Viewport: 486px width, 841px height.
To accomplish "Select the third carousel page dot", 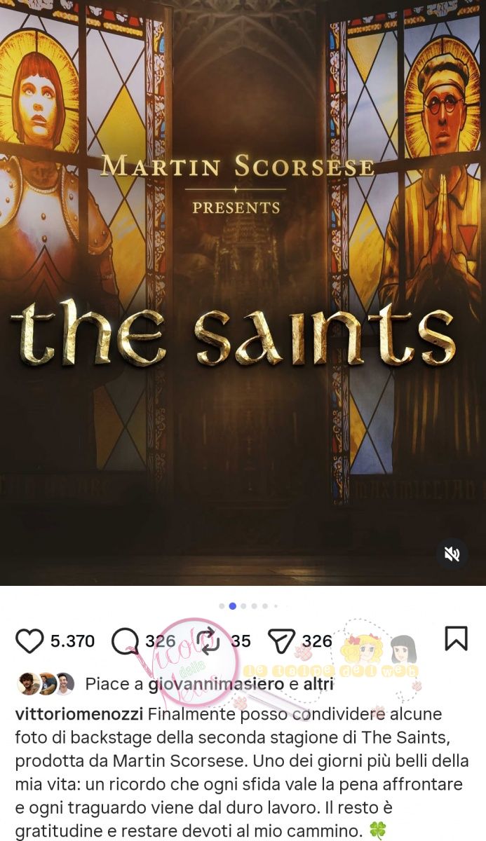I will (243, 606).
